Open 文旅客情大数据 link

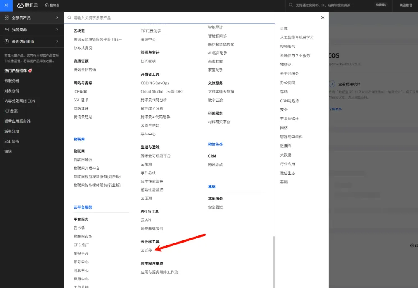[221, 91]
